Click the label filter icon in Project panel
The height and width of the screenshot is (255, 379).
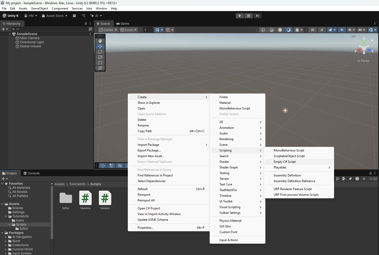350,178
